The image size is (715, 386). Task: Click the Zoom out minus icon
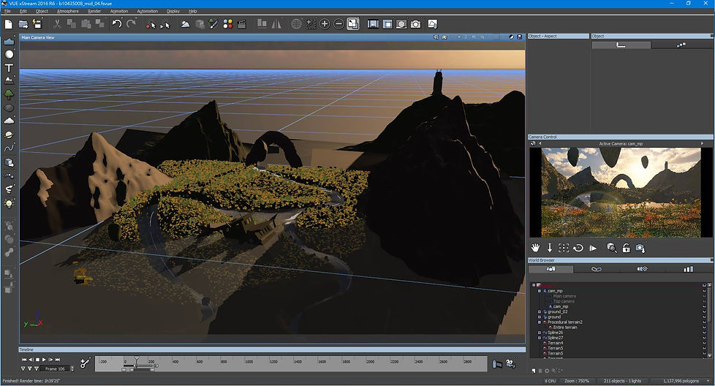coord(338,24)
